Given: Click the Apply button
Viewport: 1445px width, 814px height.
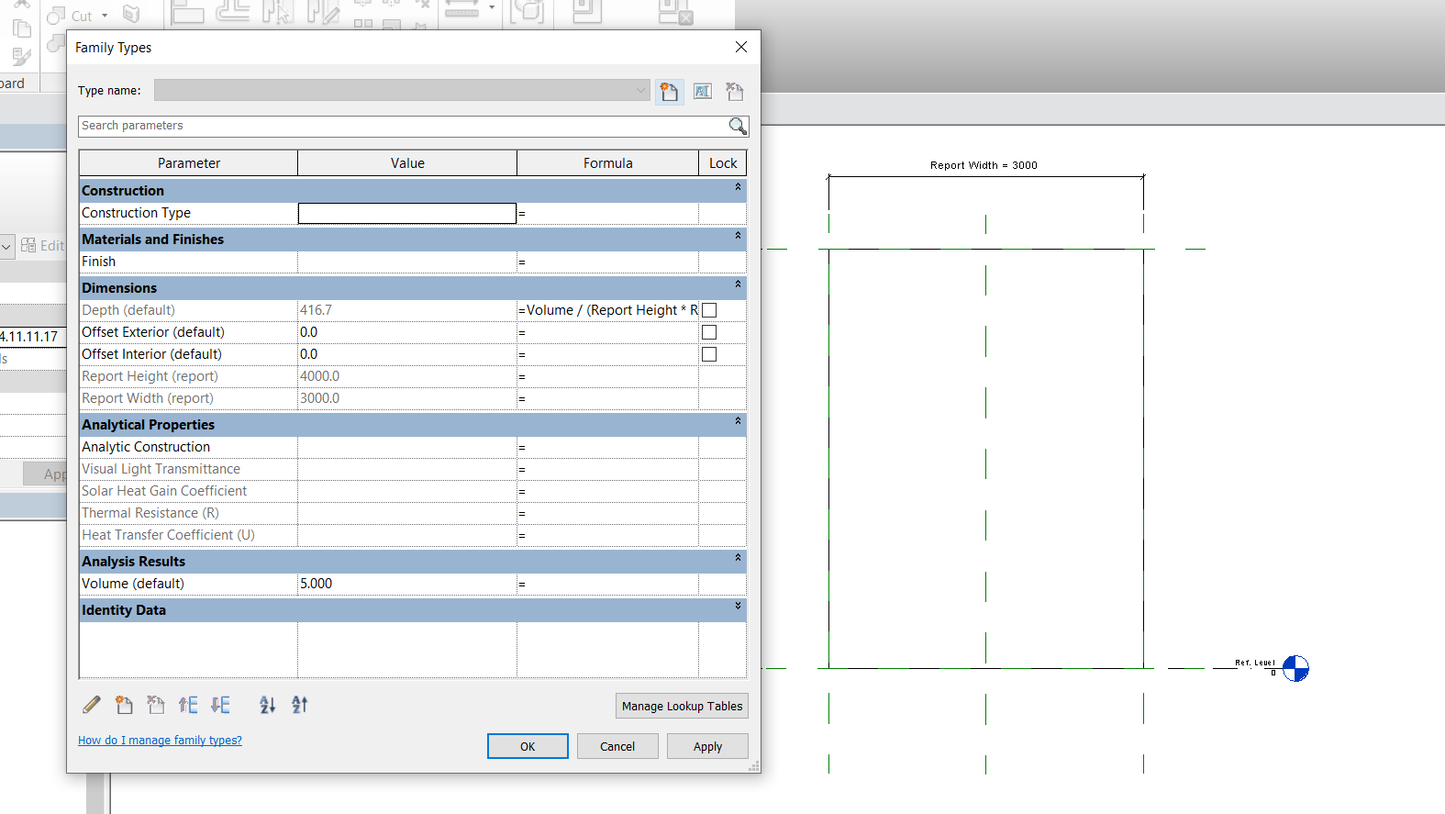Looking at the screenshot, I should (707, 746).
